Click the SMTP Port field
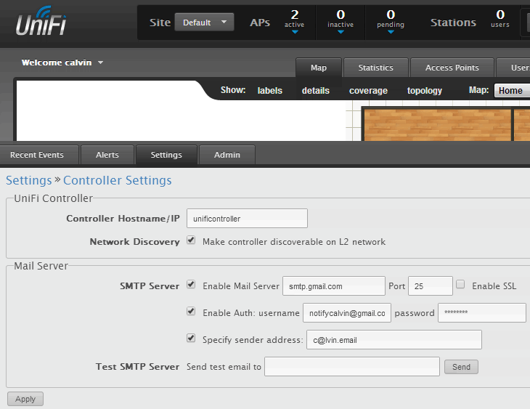 tap(431, 286)
